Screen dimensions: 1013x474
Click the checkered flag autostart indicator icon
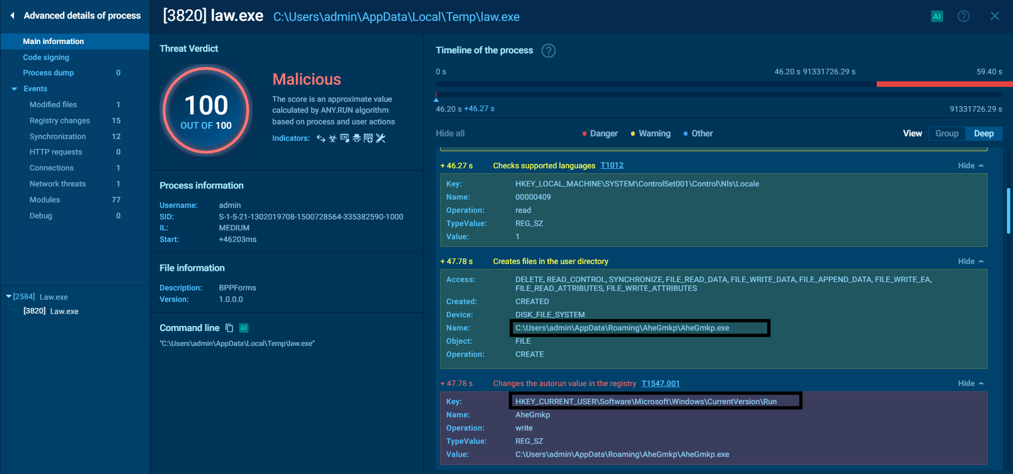tap(368, 138)
